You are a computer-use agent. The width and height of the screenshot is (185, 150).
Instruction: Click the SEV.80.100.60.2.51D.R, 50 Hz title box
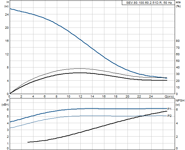pos(148,2)
